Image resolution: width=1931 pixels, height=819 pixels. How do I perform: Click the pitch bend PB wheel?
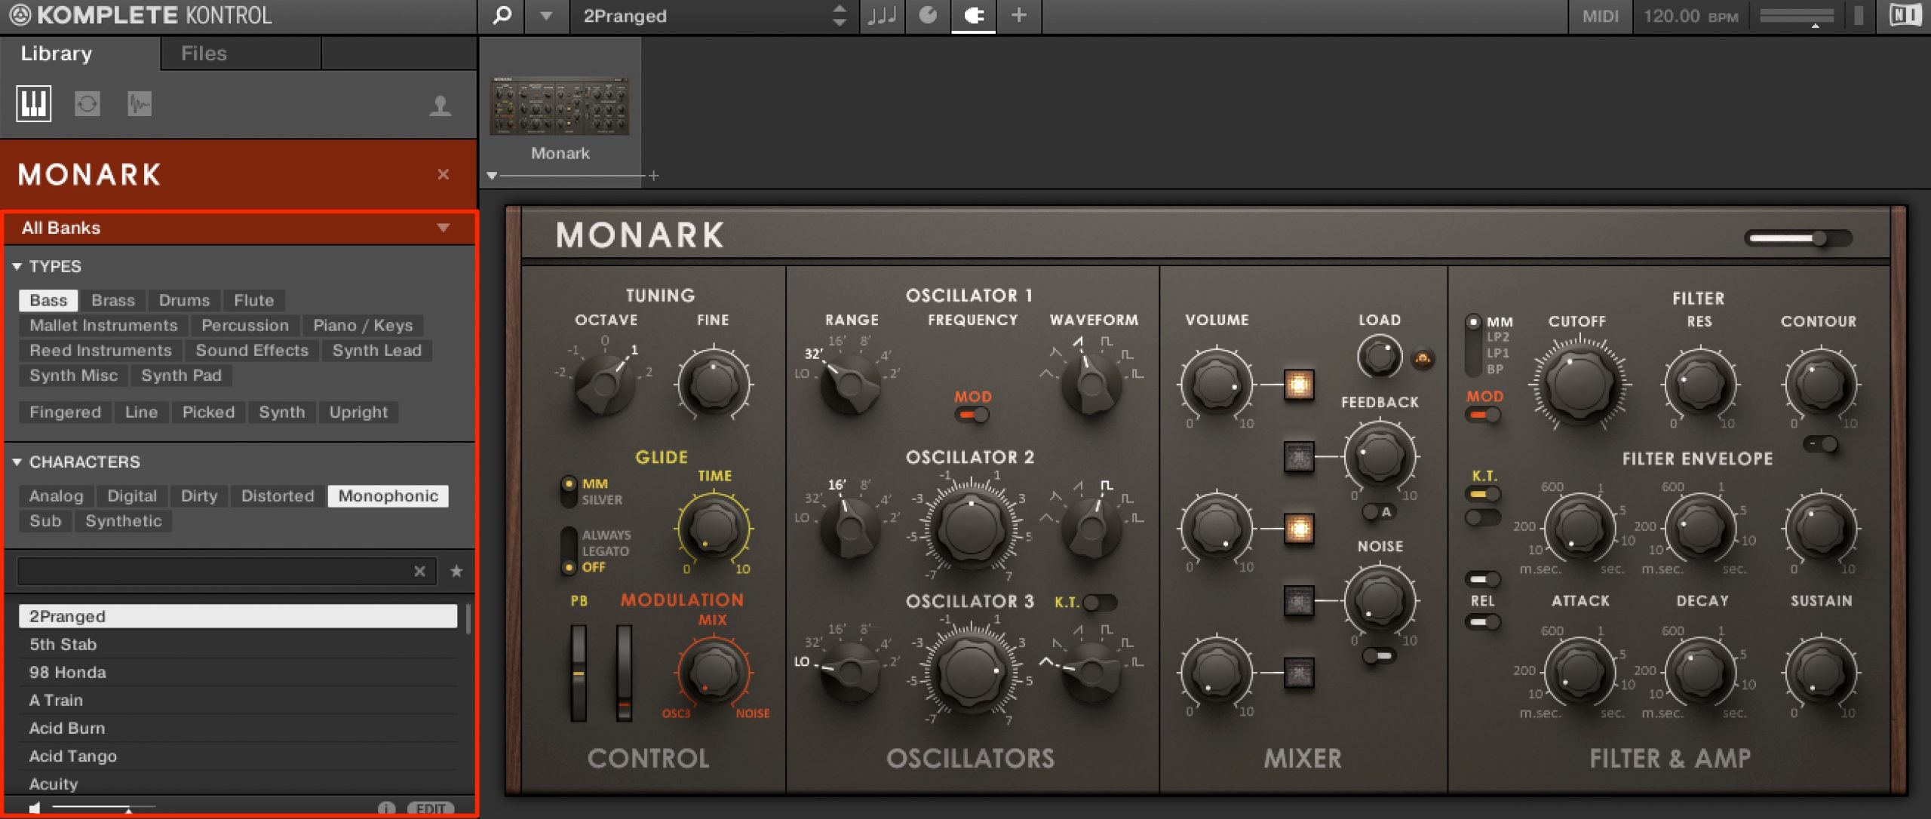pos(579,673)
